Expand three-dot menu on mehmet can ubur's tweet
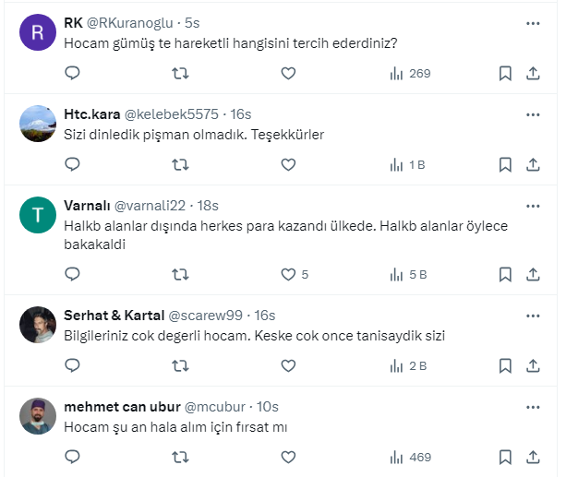The image size is (566, 477). click(533, 406)
